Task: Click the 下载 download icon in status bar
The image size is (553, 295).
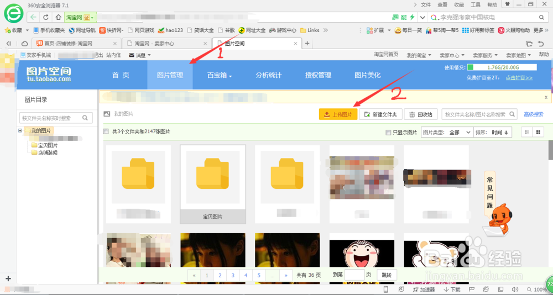Action: pyautogui.click(x=452, y=289)
